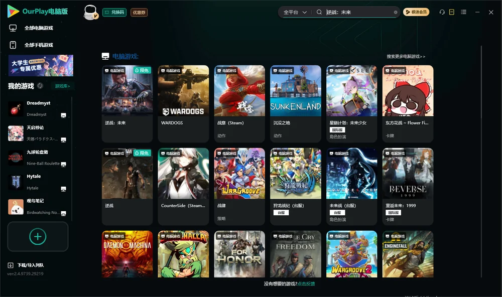This screenshot has width=502, height=297.
Task: Open the customer service headset icon
Action: (442, 12)
